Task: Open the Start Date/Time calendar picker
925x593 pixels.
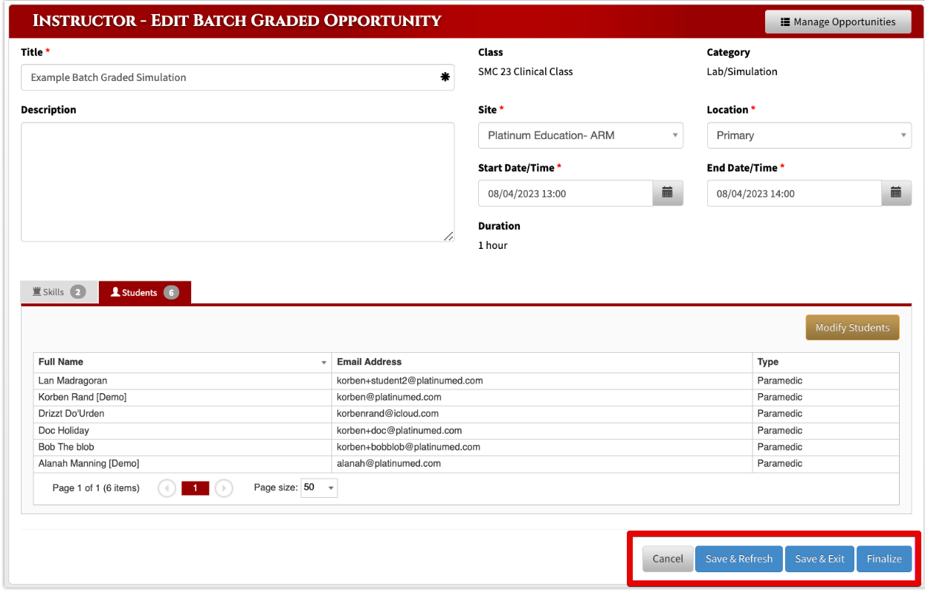Action: click(668, 193)
